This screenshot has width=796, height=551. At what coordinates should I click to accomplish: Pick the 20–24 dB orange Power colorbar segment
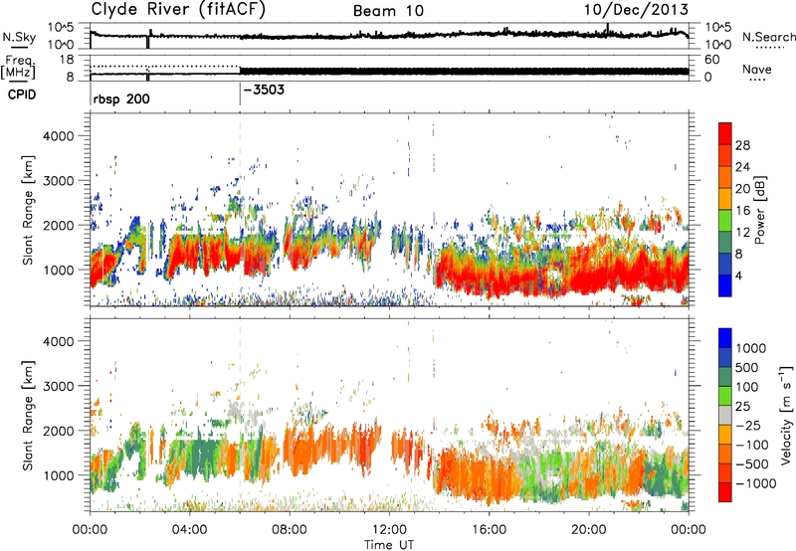(x=725, y=177)
